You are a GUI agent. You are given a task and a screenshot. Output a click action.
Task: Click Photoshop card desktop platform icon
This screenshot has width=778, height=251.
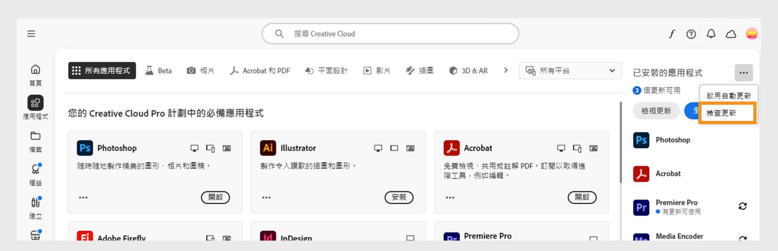point(194,148)
